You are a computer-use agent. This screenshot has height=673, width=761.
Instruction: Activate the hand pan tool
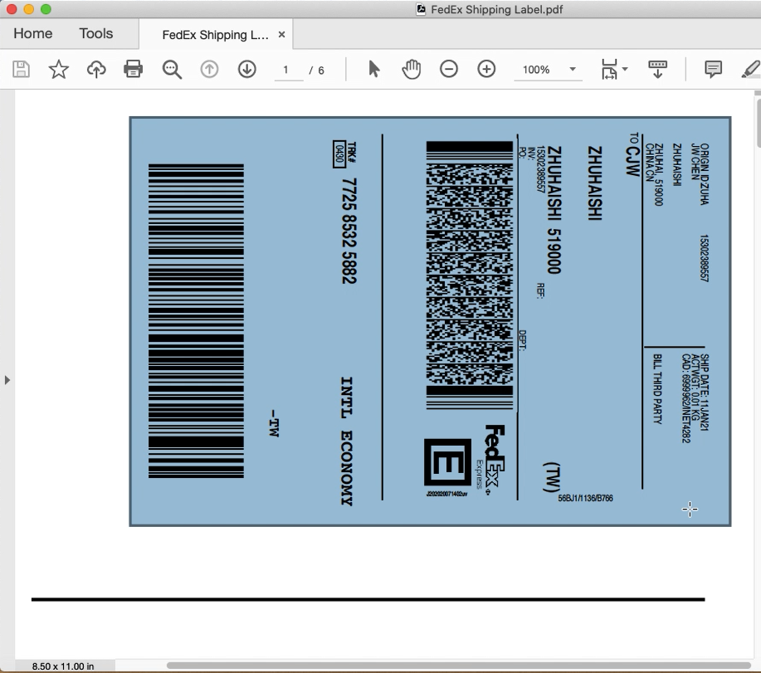coord(411,69)
